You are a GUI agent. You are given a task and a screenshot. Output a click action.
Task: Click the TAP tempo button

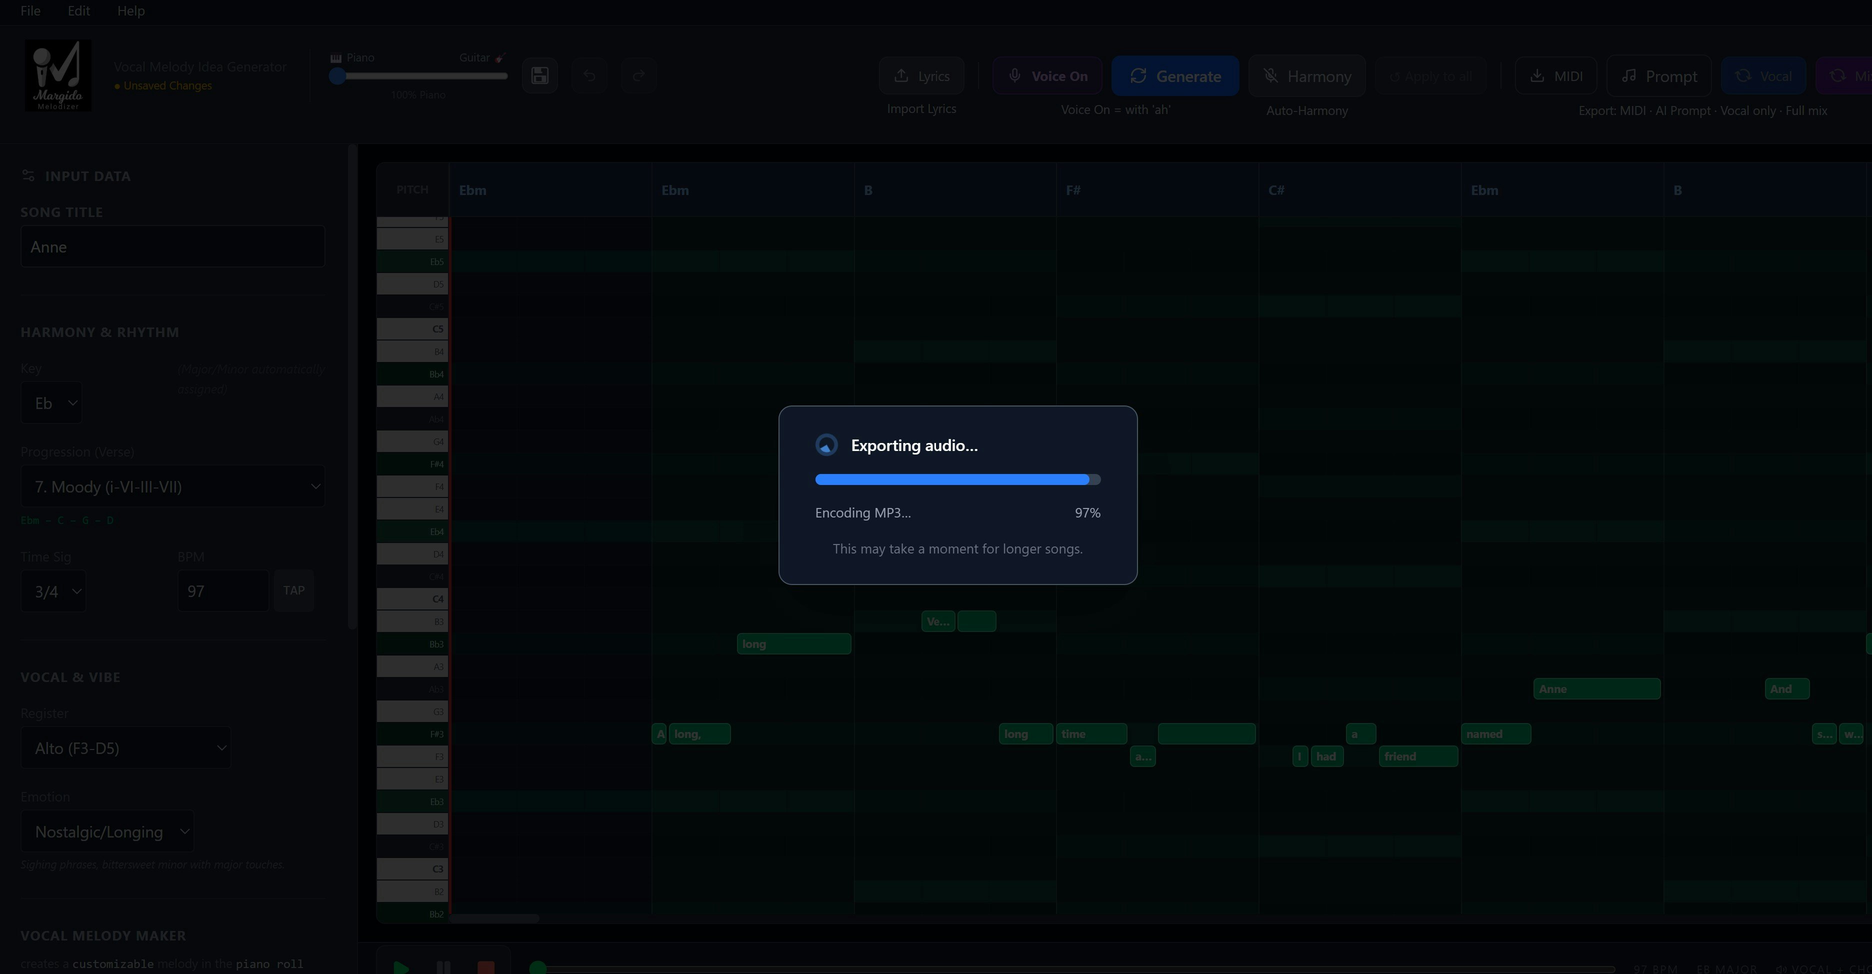[x=293, y=590]
